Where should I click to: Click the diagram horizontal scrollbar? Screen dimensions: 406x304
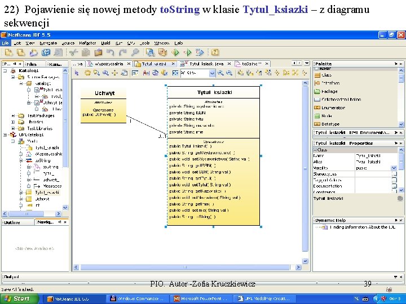click(185, 267)
